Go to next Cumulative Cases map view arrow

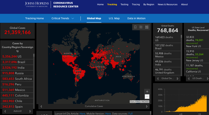147,106
